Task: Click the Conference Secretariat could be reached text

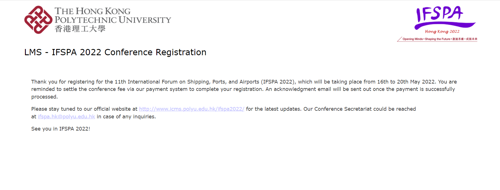Action: pyautogui.click(x=365, y=109)
